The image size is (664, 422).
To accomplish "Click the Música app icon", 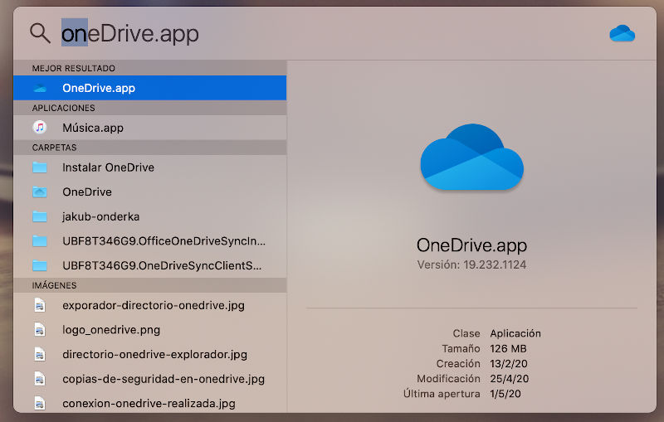I will pyautogui.click(x=40, y=128).
